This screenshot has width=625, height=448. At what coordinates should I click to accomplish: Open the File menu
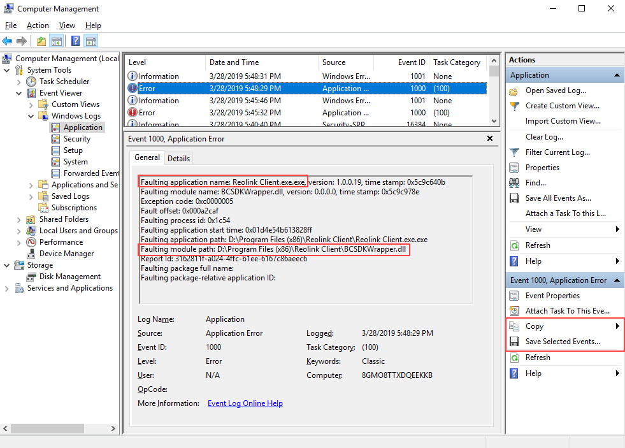tap(11, 25)
